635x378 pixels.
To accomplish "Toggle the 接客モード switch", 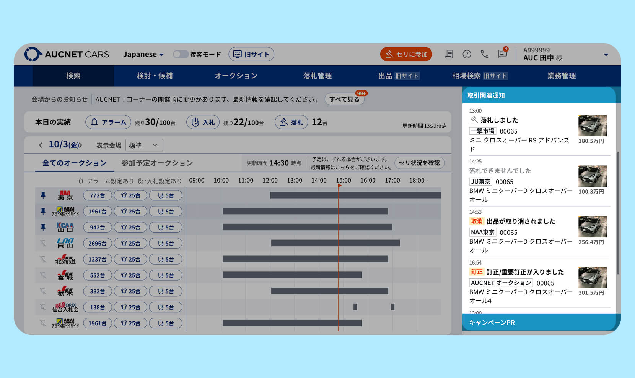I will [x=180, y=54].
